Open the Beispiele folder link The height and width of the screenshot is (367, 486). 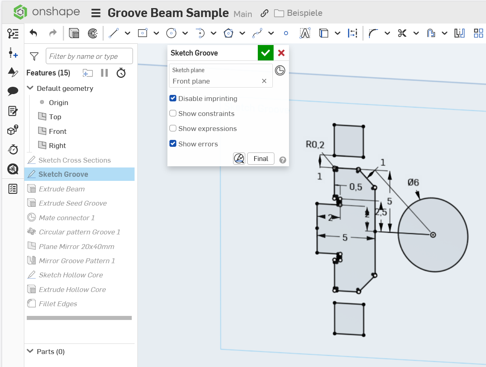[x=304, y=13]
